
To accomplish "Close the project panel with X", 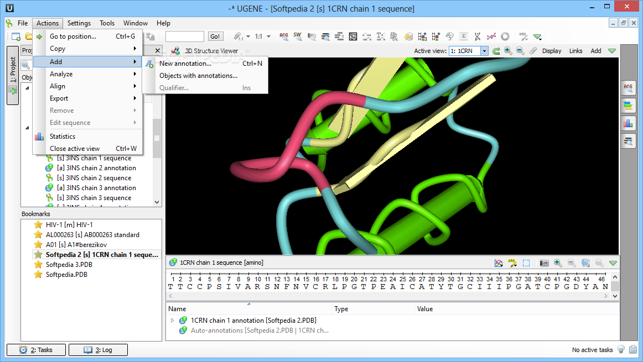I will tap(158, 50).
